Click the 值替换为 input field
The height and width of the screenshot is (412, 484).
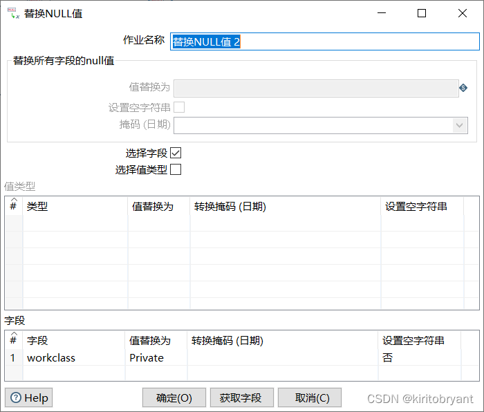click(x=316, y=88)
